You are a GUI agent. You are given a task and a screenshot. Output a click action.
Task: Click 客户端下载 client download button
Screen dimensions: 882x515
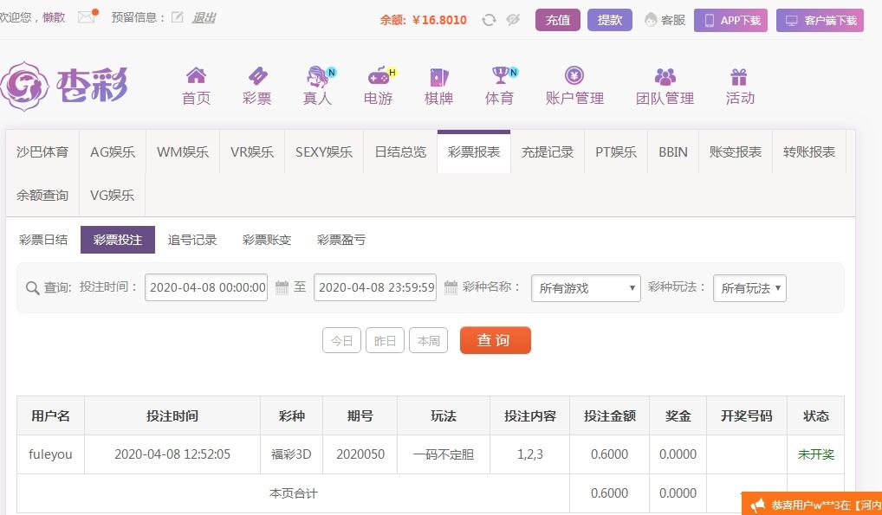[820, 20]
